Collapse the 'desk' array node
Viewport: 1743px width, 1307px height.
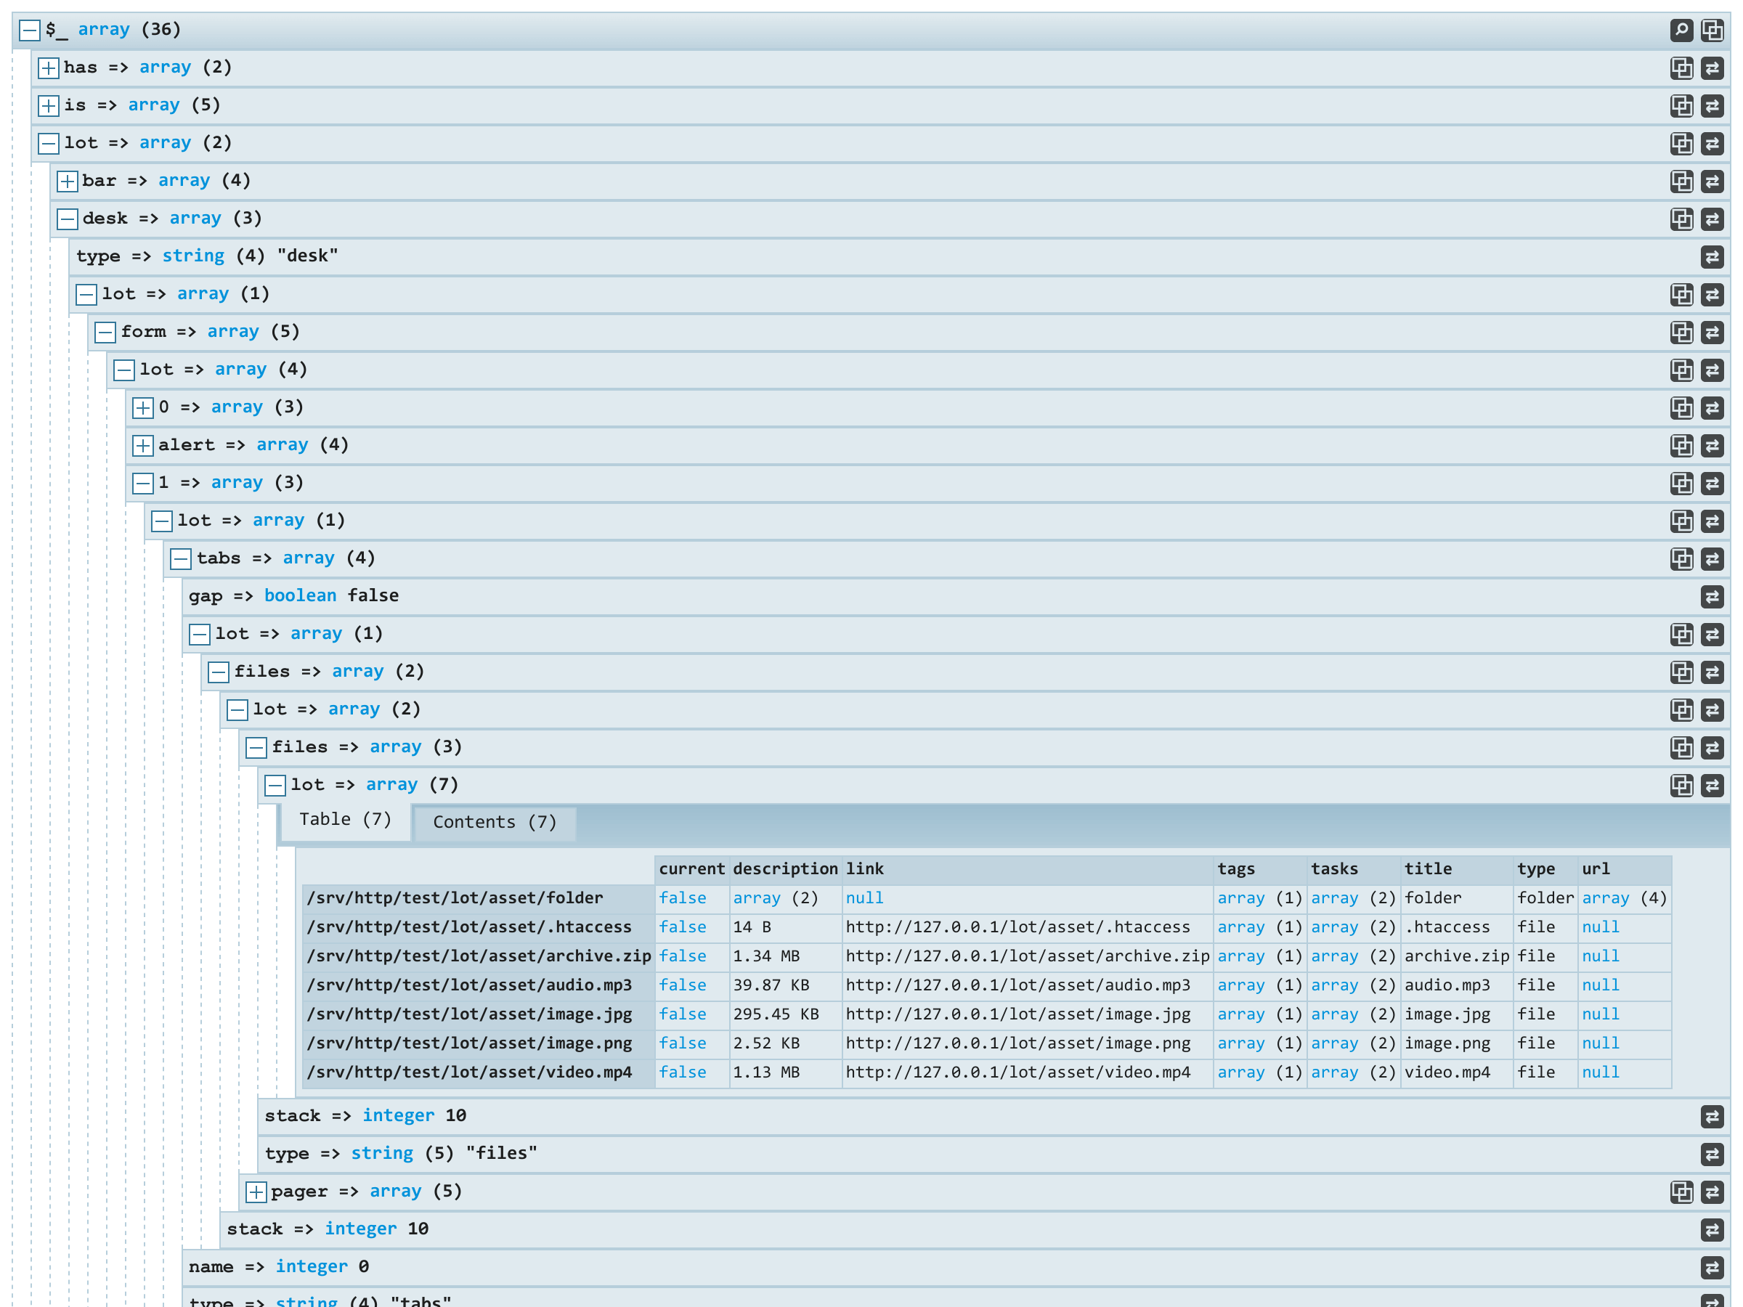(x=67, y=219)
